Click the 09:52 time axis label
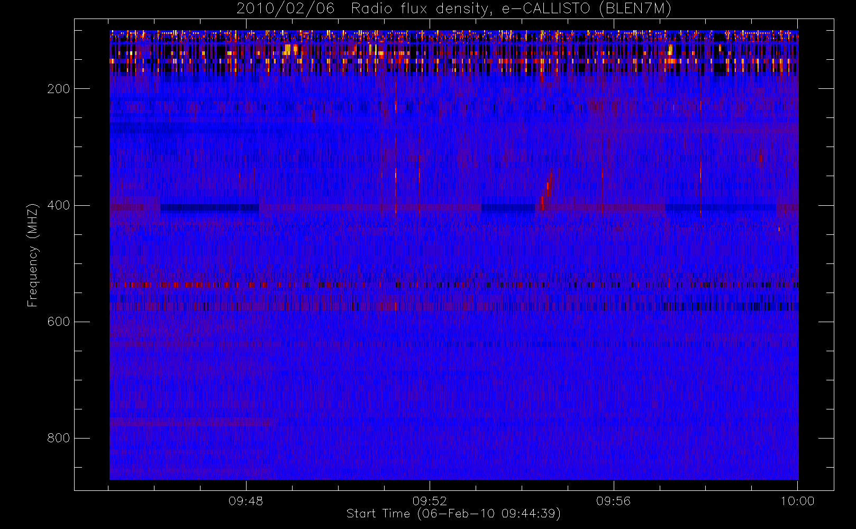Screen dimensions: 856x529 tap(430, 501)
